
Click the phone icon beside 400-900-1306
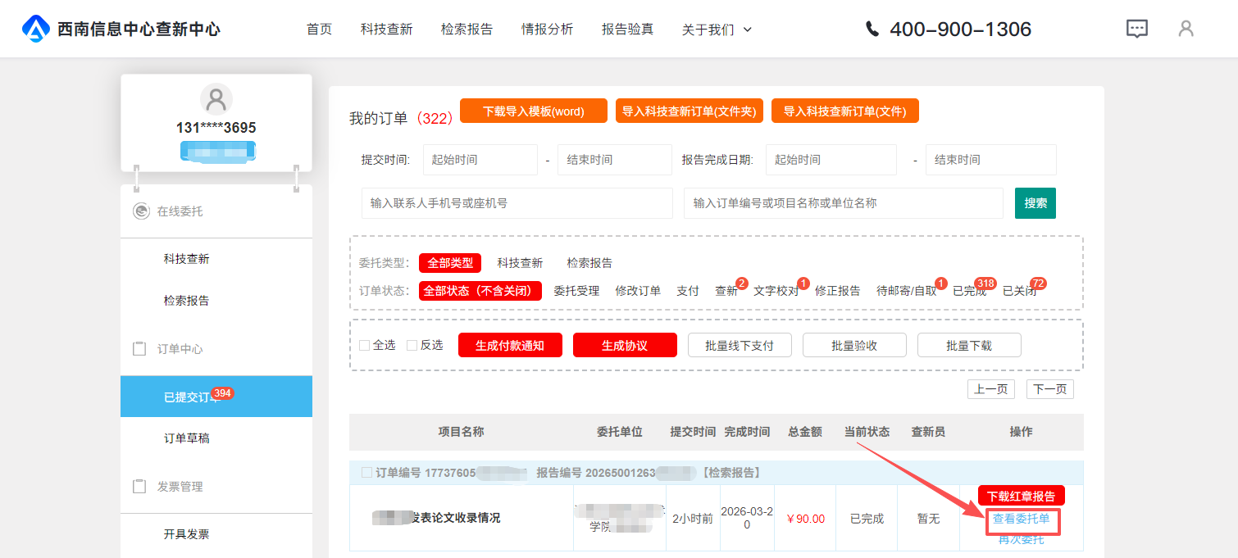tap(872, 29)
